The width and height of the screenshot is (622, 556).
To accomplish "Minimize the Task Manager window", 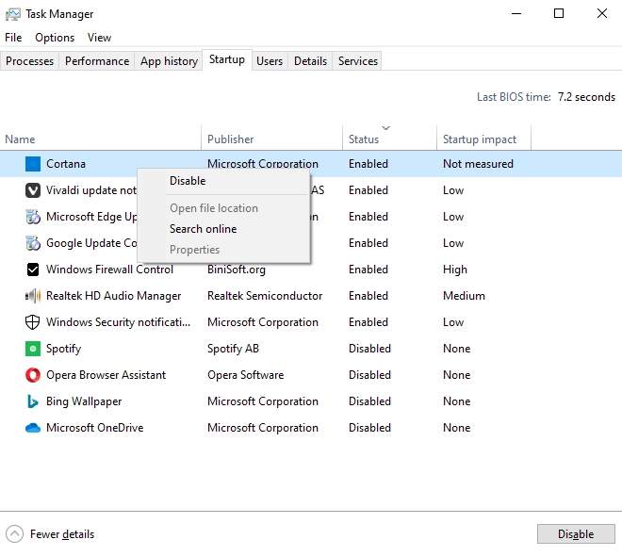I will click(x=516, y=13).
